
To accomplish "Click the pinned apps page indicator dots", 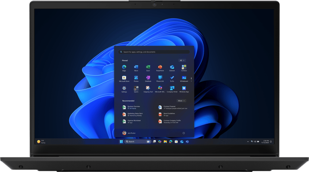I will click(191, 80).
